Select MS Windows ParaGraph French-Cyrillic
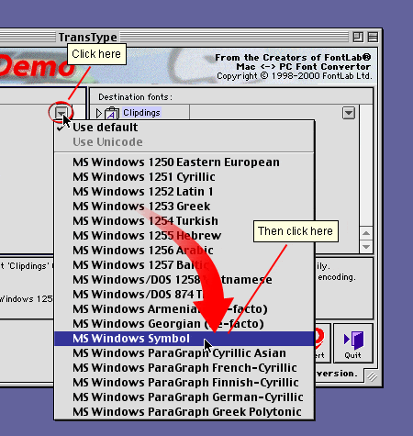The width and height of the screenshot is (413, 436). (x=184, y=368)
